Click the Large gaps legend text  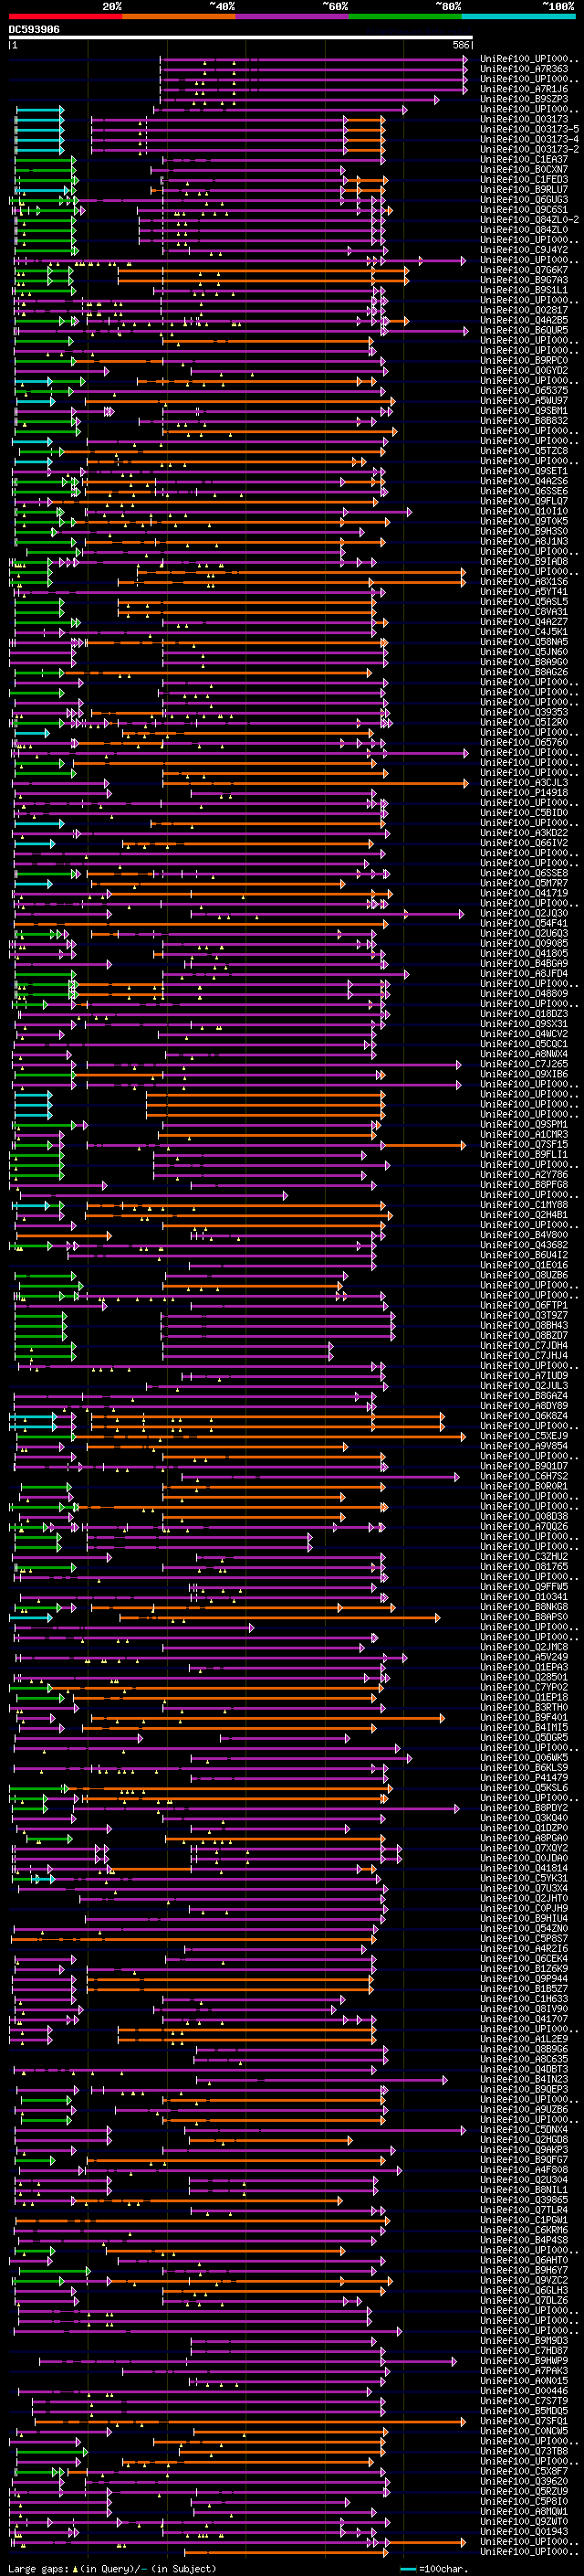click(x=110, y=2568)
